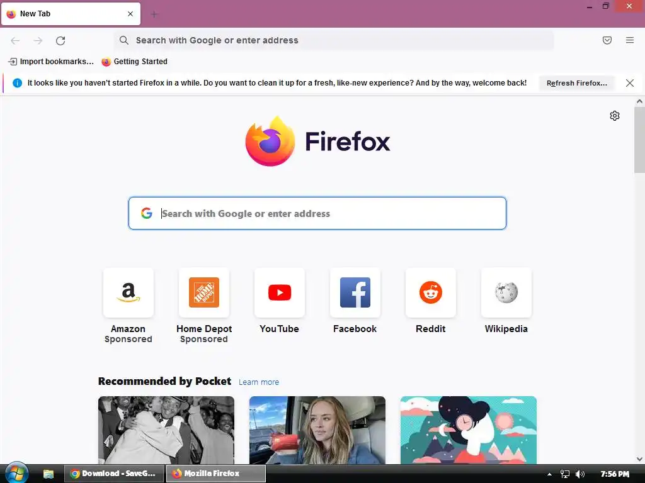The height and width of the screenshot is (483, 645).
Task: Minimize the Firefox window
Action: tap(590, 6)
